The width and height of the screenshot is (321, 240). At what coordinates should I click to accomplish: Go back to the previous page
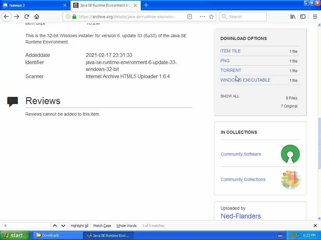point(6,17)
